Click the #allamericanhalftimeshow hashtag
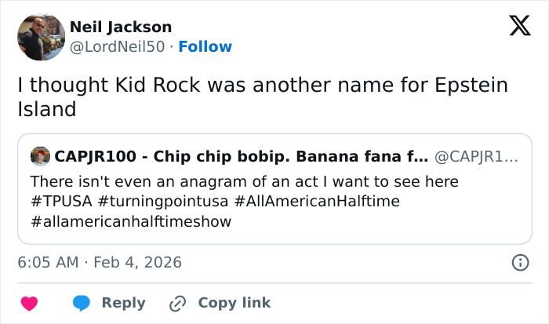 click(x=131, y=221)
